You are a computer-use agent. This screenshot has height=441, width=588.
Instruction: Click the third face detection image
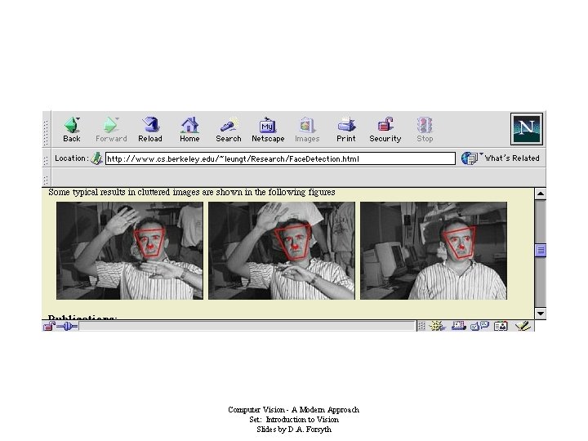[x=434, y=251]
